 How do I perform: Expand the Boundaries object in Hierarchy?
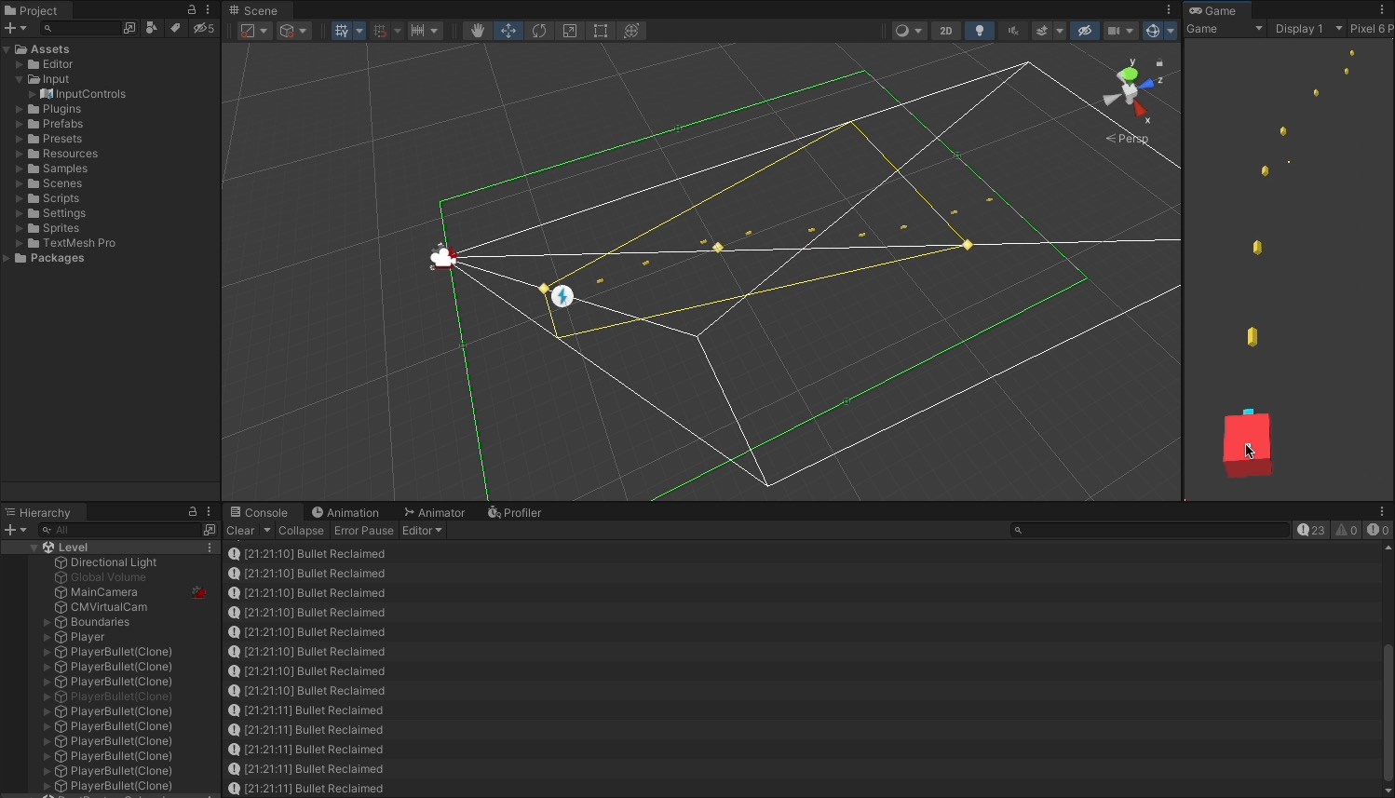pos(47,622)
